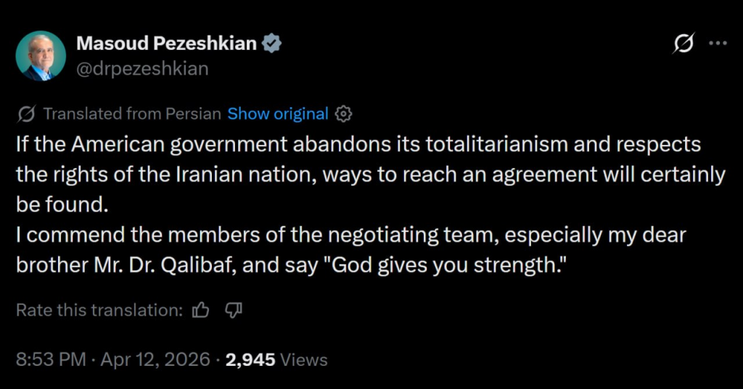
Task: View the 2,945 view count
Action: [x=251, y=359]
